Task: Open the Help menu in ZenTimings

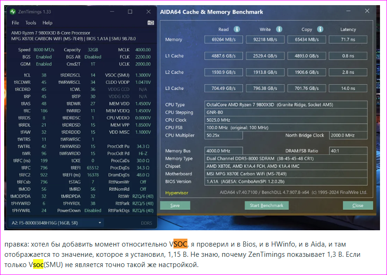Action: (x=47, y=23)
